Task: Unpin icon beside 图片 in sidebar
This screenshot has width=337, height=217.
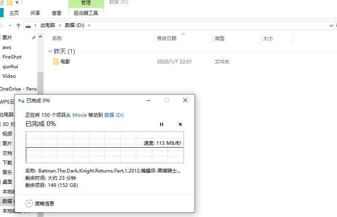Action: click(x=33, y=38)
